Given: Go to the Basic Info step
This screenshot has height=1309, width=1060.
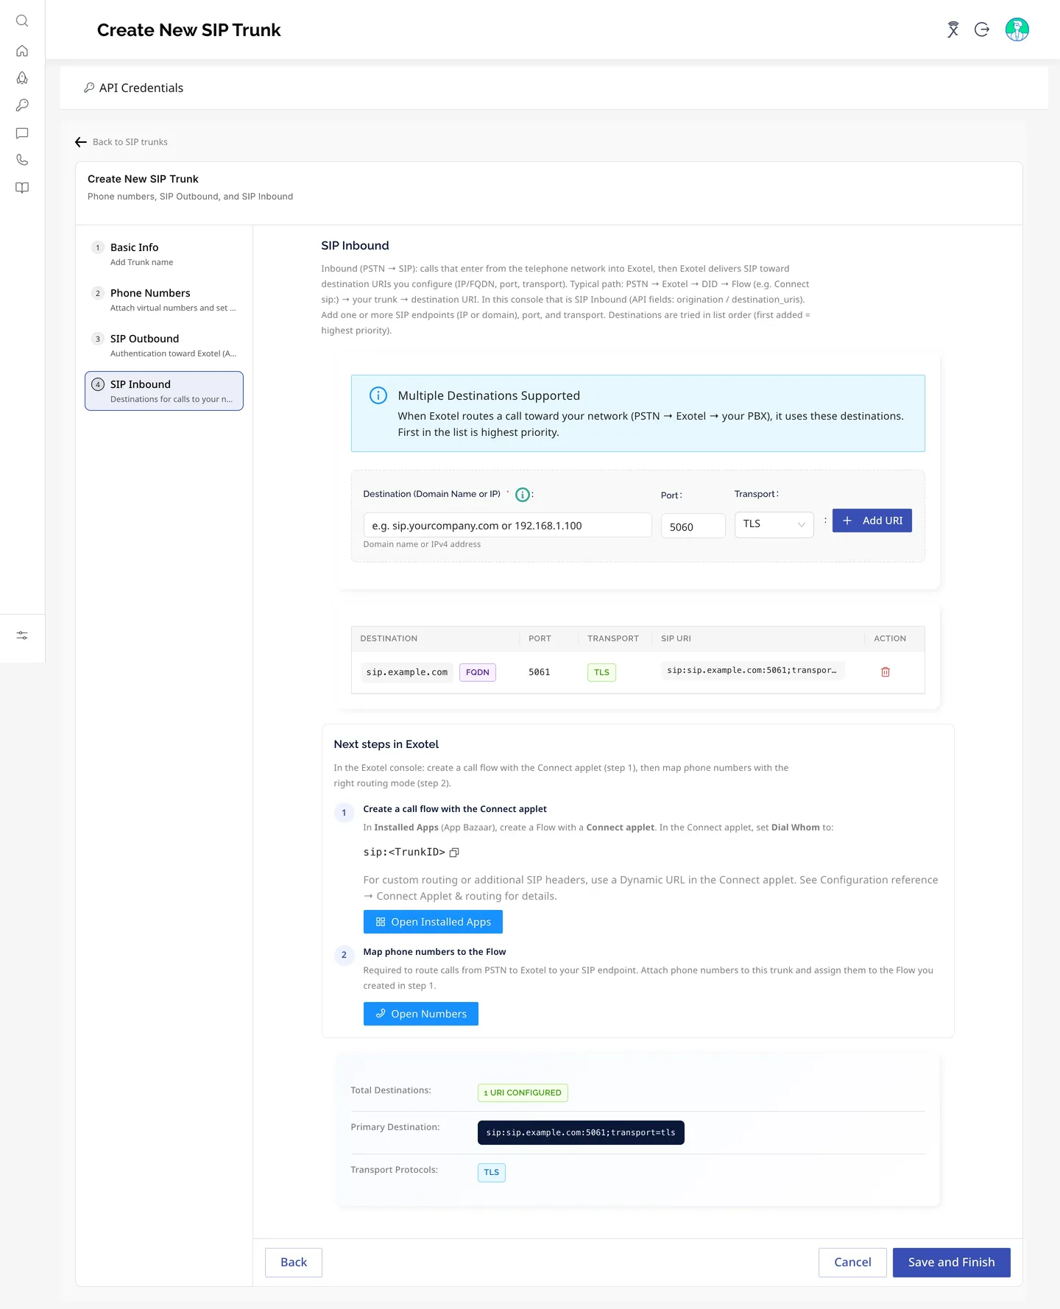Looking at the screenshot, I should pos(164,254).
